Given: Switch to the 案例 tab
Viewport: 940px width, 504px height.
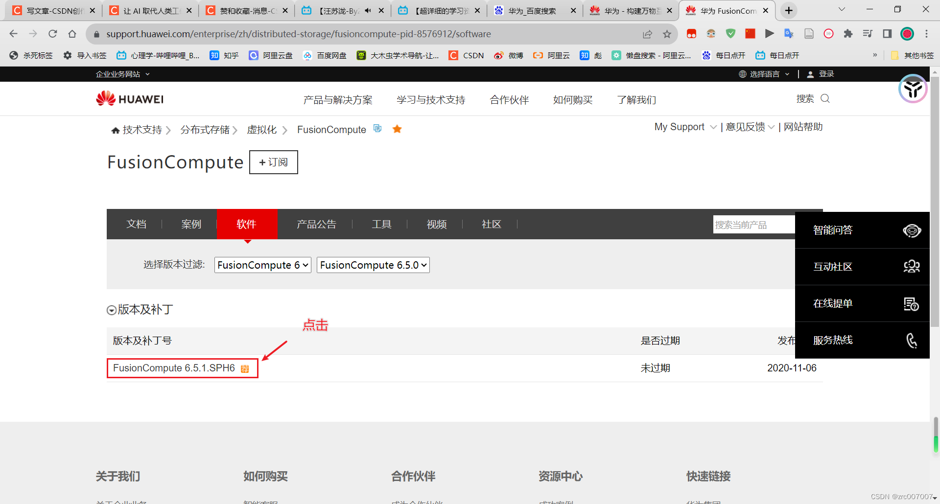Looking at the screenshot, I should (191, 224).
